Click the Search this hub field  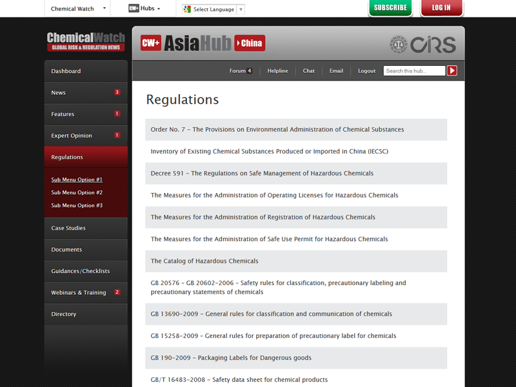414,71
